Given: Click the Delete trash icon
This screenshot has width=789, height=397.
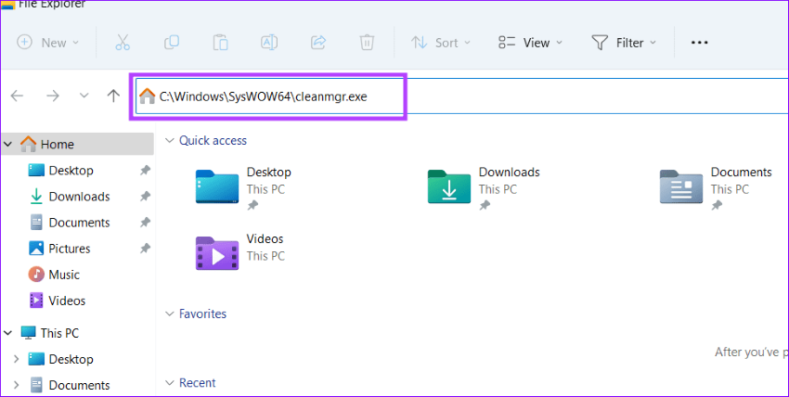Looking at the screenshot, I should click(367, 43).
